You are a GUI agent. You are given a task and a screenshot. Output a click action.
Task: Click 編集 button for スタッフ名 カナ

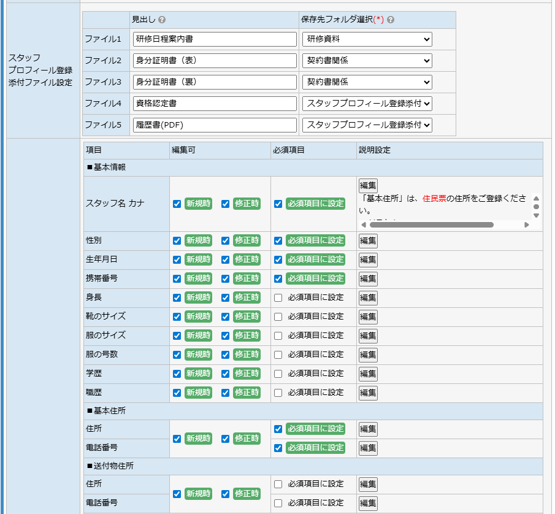point(368,185)
